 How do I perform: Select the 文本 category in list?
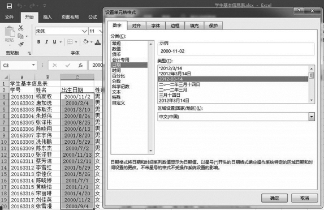coord(116,92)
